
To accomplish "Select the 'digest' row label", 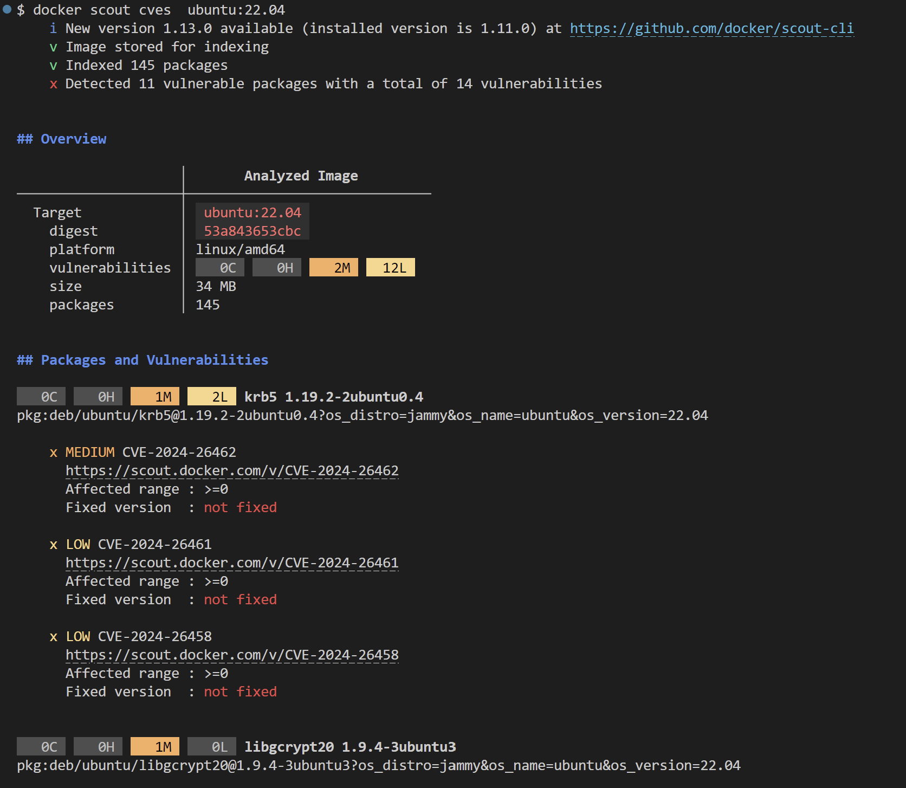I will click(x=73, y=231).
